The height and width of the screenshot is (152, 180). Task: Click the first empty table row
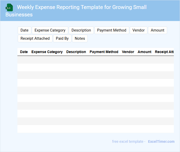[95, 60]
